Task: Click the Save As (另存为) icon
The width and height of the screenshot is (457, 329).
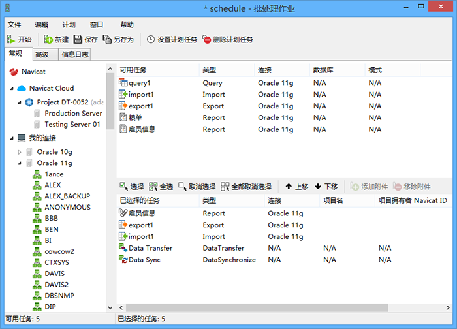Action: point(107,39)
